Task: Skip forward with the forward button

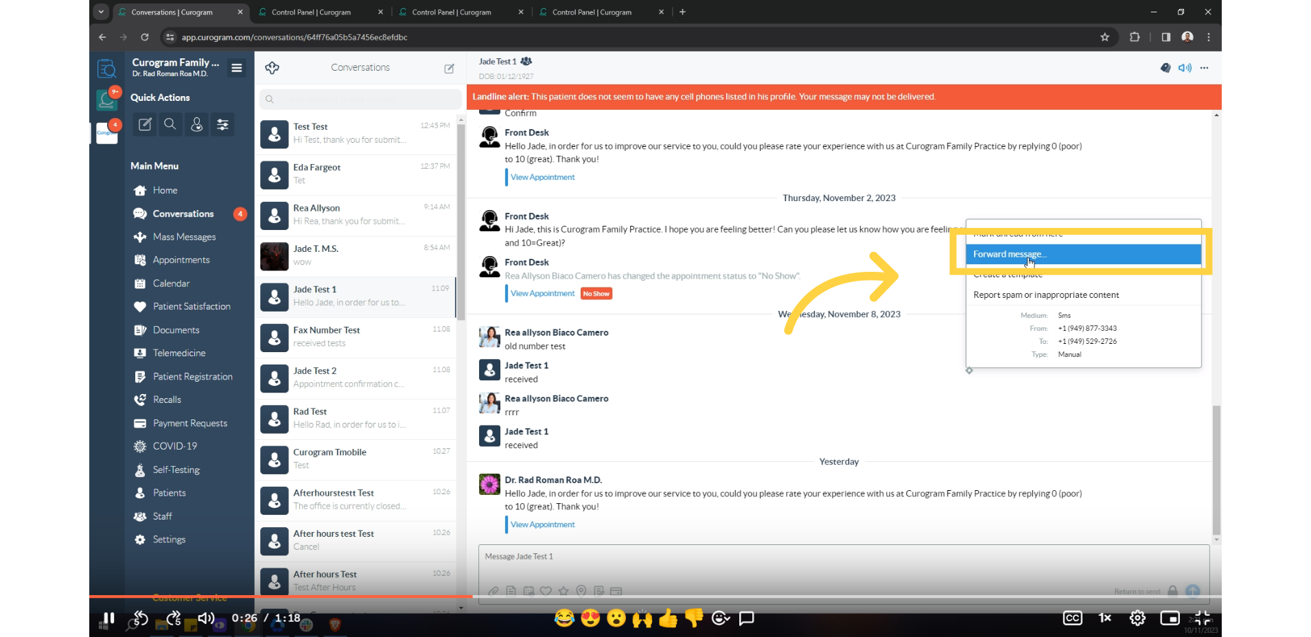Action: point(174,618)
